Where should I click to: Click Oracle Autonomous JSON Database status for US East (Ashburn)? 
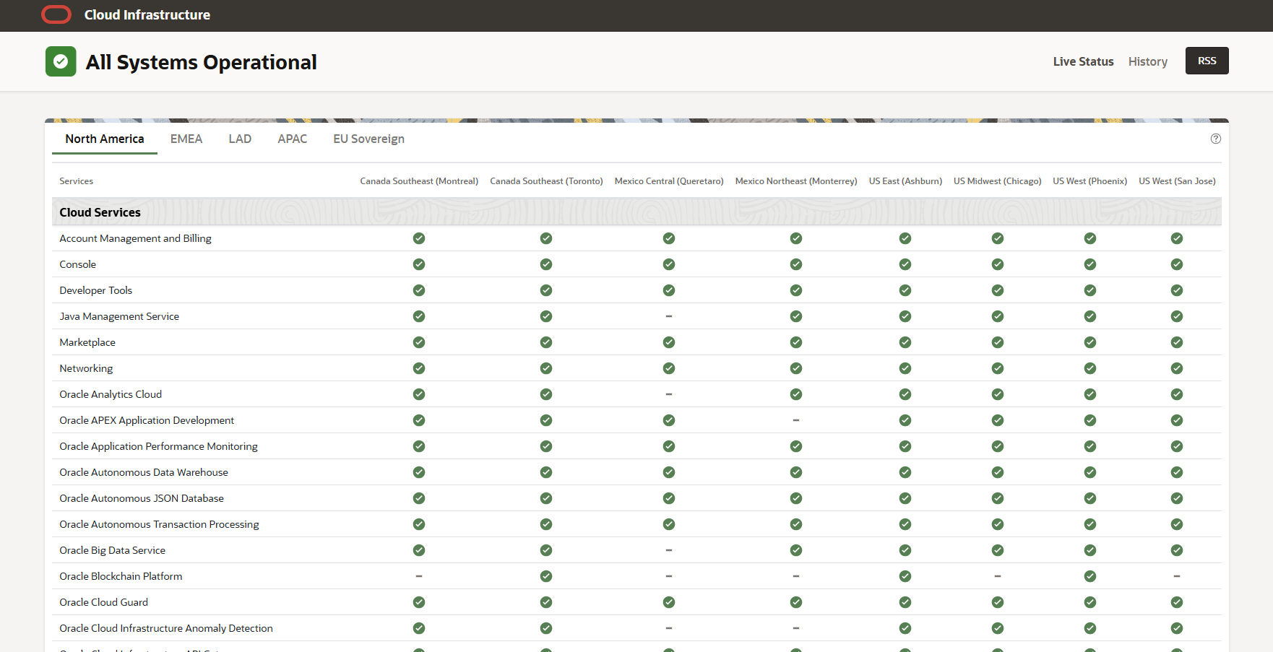[x=905, y=498]
